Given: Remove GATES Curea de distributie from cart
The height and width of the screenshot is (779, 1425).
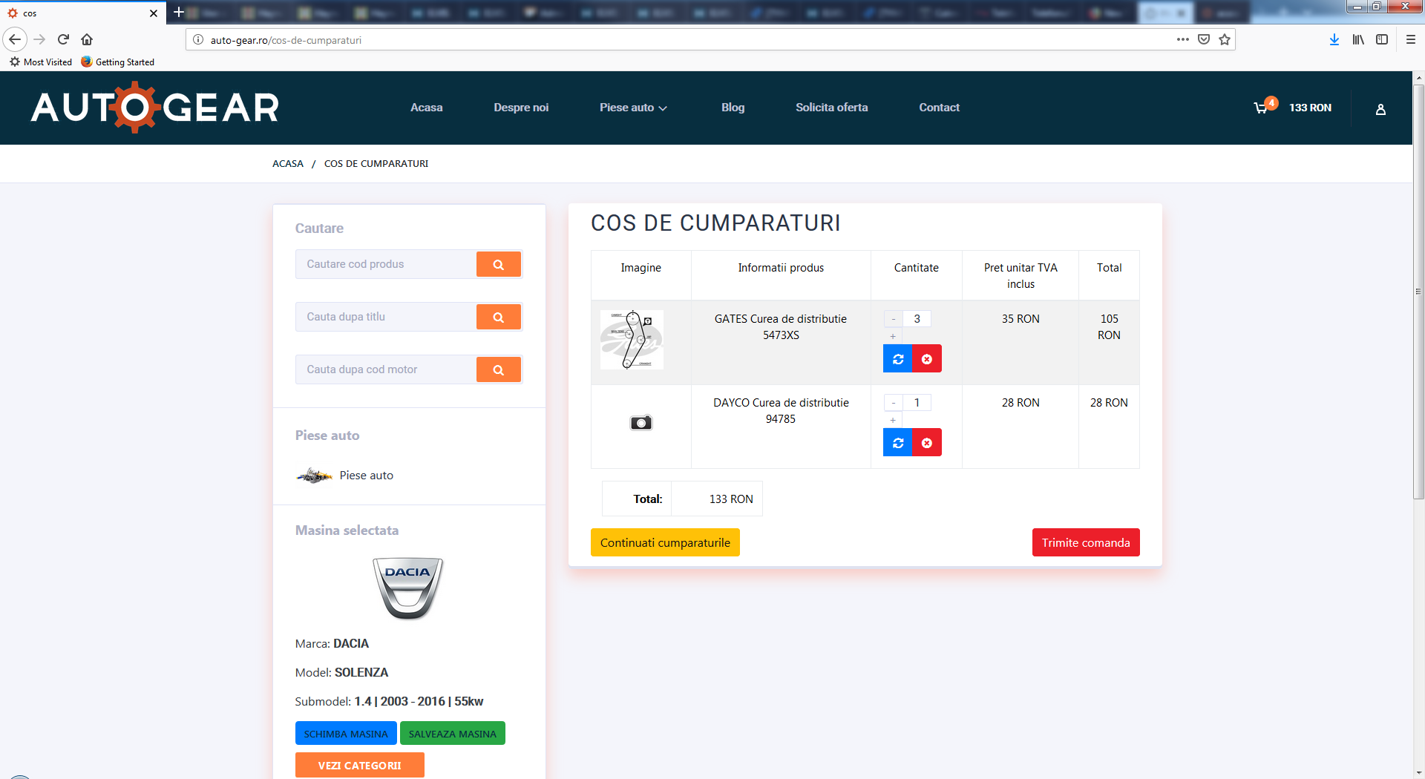Looking at the screenshot, I should pyautogui.click(x=926, y=359).
